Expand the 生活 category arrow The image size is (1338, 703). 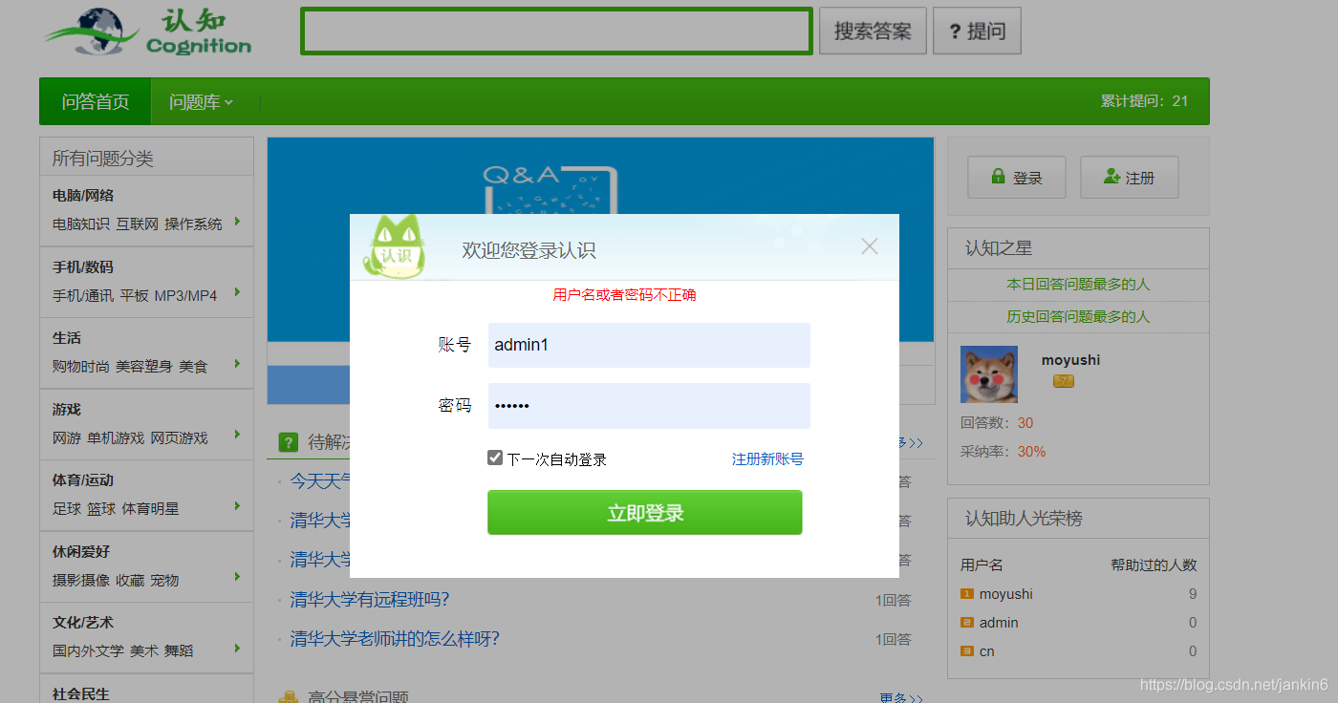tap(237, 363)
